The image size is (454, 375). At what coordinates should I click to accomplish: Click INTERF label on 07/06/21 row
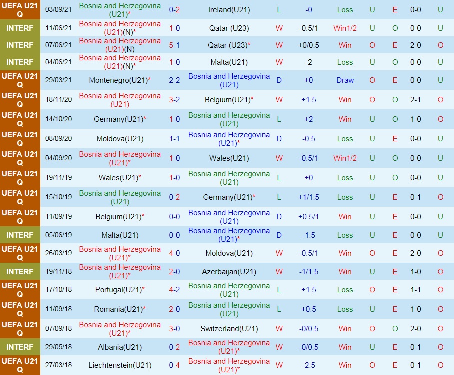[20, 45]
